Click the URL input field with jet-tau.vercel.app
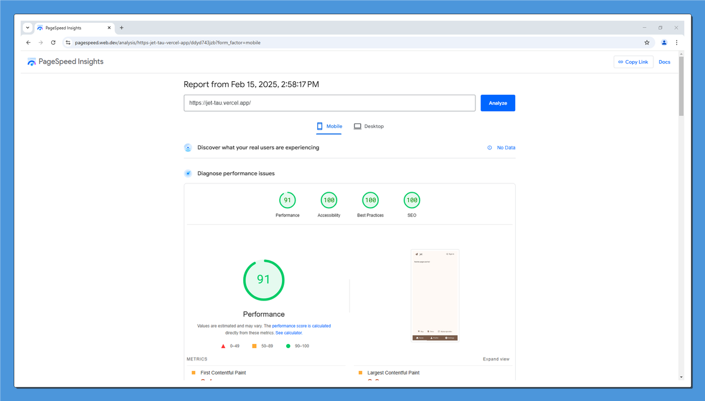The width and height of the screenshot is (705, 401). tap(330, 103)
